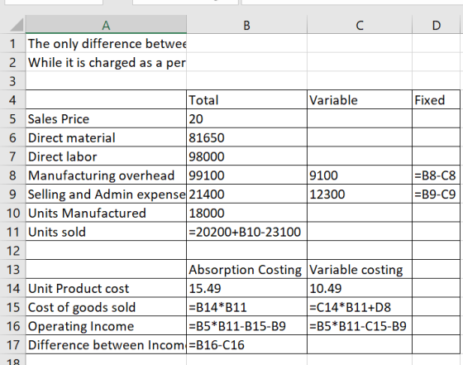The height and width of the screenshot is (365, 463).
Task: Click the 'Operating Income' label cell
Action: pos(106,326)
